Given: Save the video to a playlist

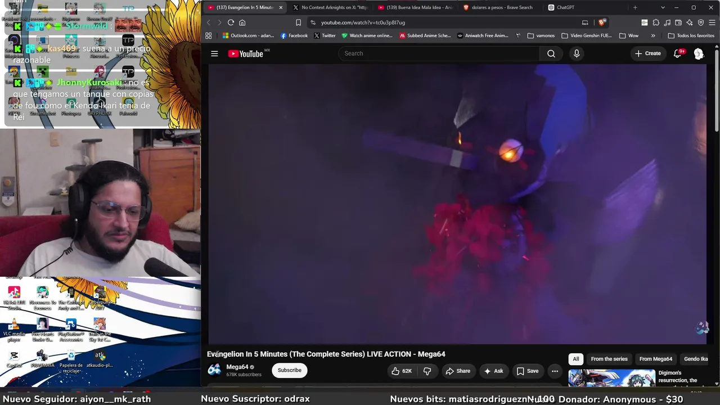Looking at the screenshot, I should pyautogui.click(x=528, y=371).
